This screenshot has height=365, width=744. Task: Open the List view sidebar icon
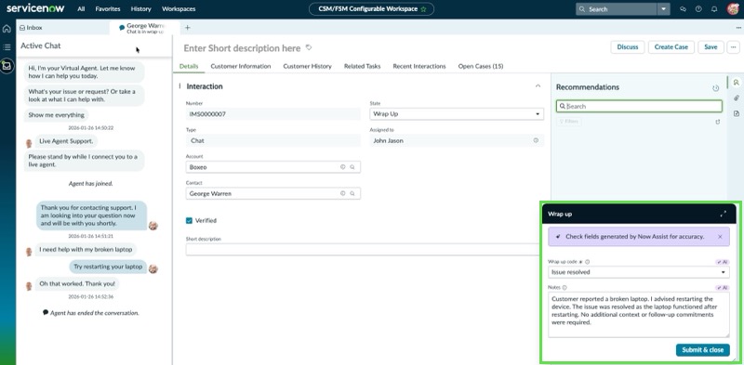(x=7, y=47)
